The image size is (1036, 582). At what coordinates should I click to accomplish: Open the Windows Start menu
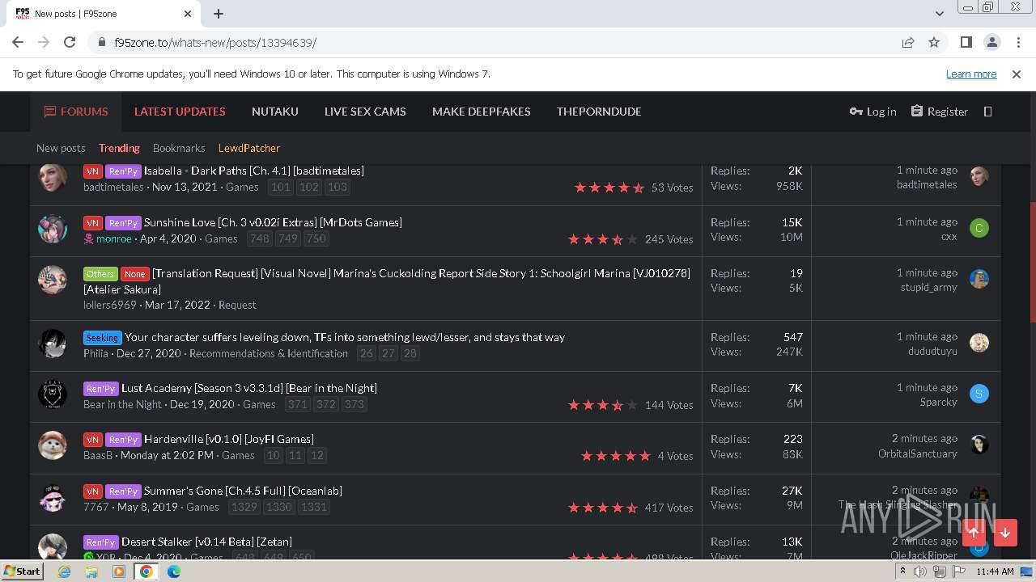pyautogui.click(x=22, y=571)
